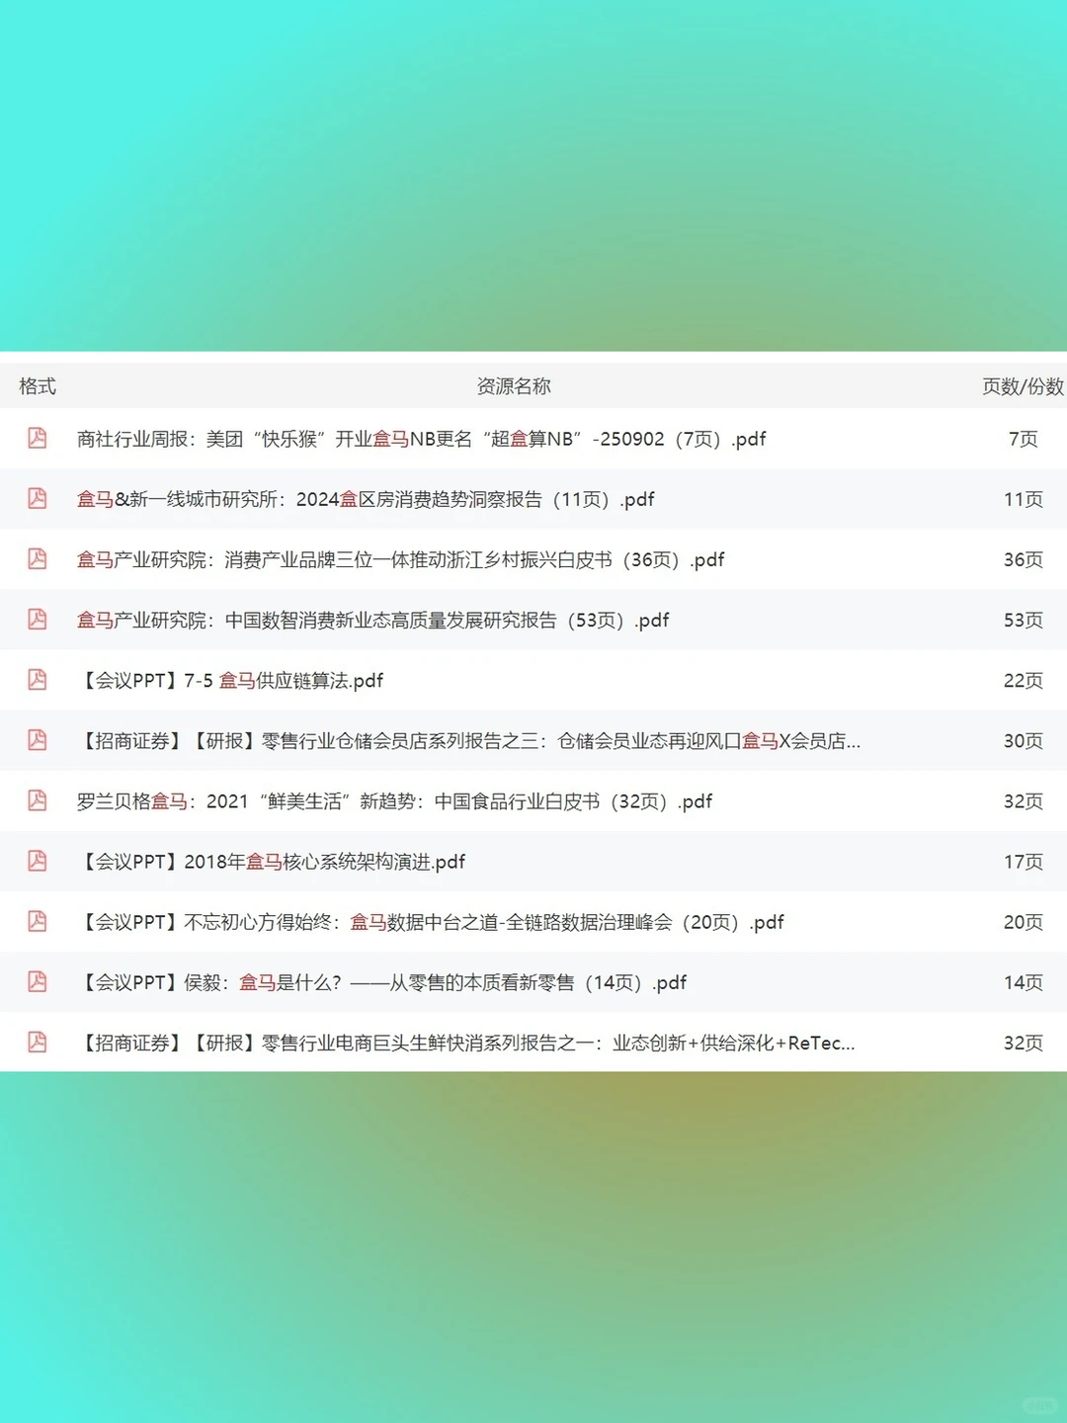This screenshot has width=1067, height=1423.
Task: Click the 22页 page count cell
Action: click(1023, 680)
